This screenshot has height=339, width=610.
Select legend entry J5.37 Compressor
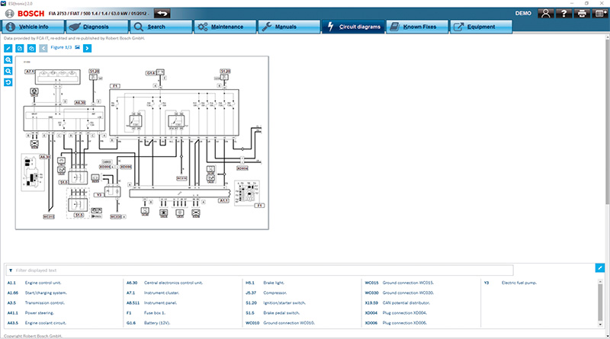pyautogui.click(x=266, y=293)
